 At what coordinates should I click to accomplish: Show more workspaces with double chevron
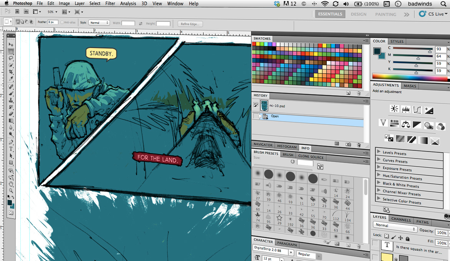point(406,14)
